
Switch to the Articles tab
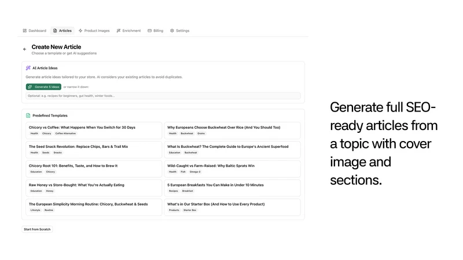point(63,31)
